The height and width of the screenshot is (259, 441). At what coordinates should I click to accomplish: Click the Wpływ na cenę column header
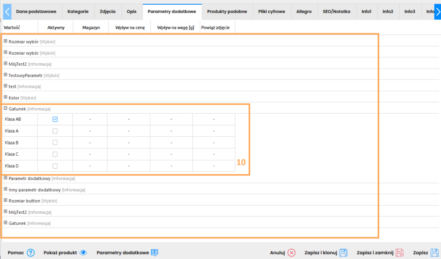(130, 28)
